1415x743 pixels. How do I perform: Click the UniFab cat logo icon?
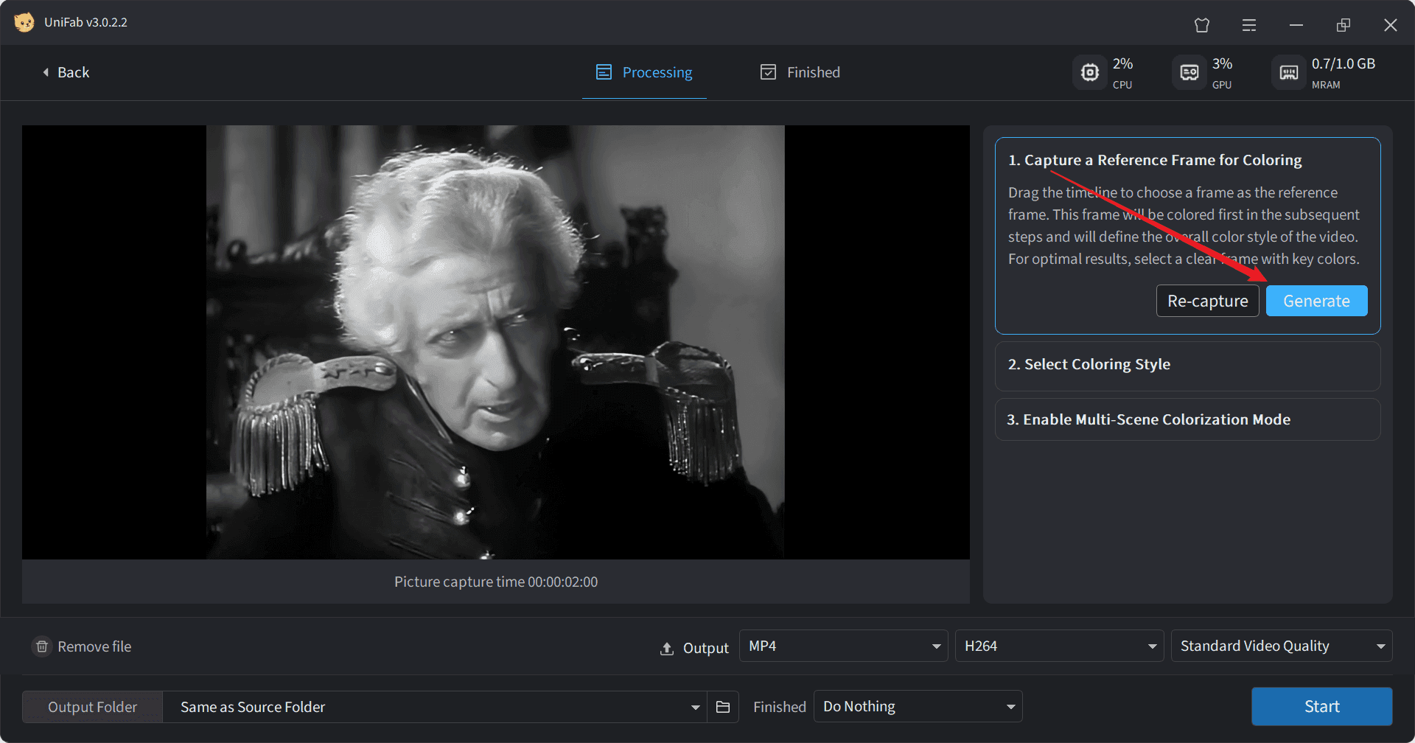pos(24,22)
